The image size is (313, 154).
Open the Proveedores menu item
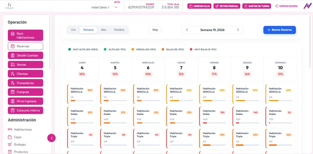coord(25,83)
